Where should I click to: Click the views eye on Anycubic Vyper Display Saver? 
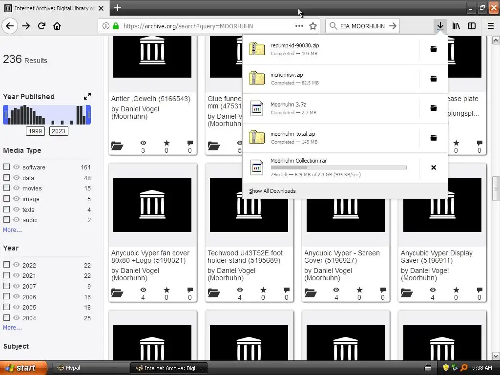(433, 290)
